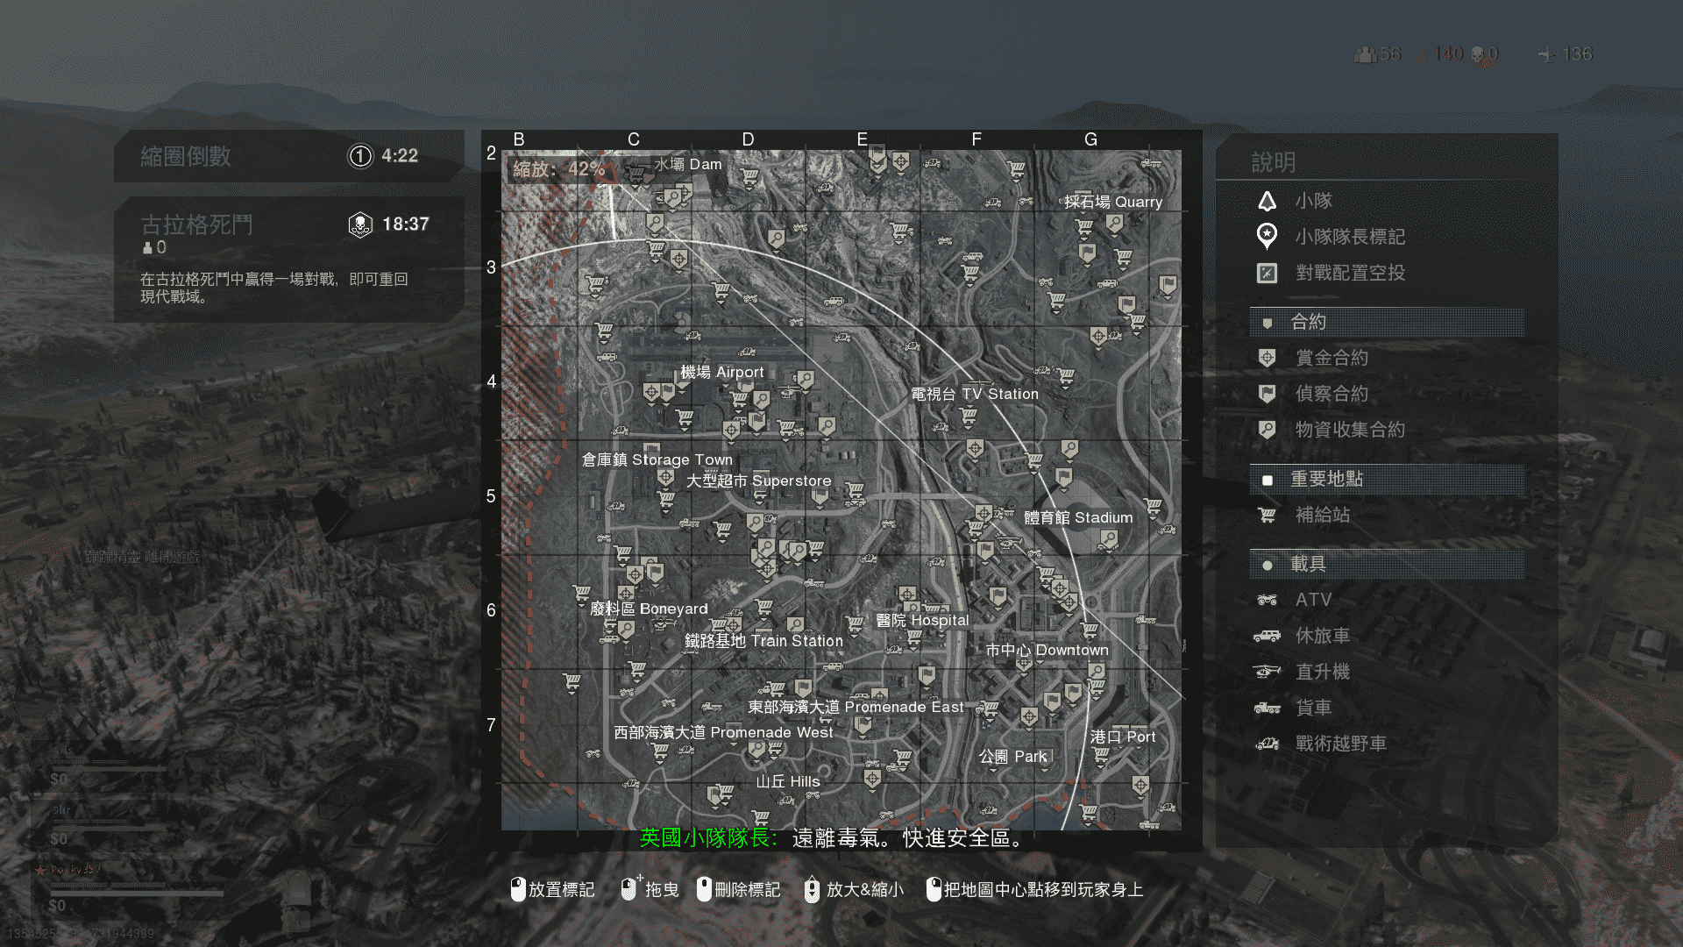Click the 倉庫鎮 Storage Town map label
The width and height of the screenshot is (1683, 947).
pos(657,459)
